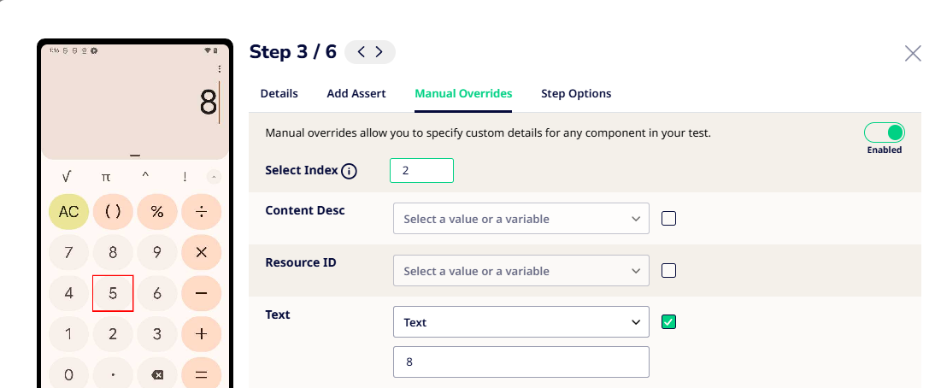Switch to the Add Assert tab
Screen dimensions: 941x388
tap(356, 94)
